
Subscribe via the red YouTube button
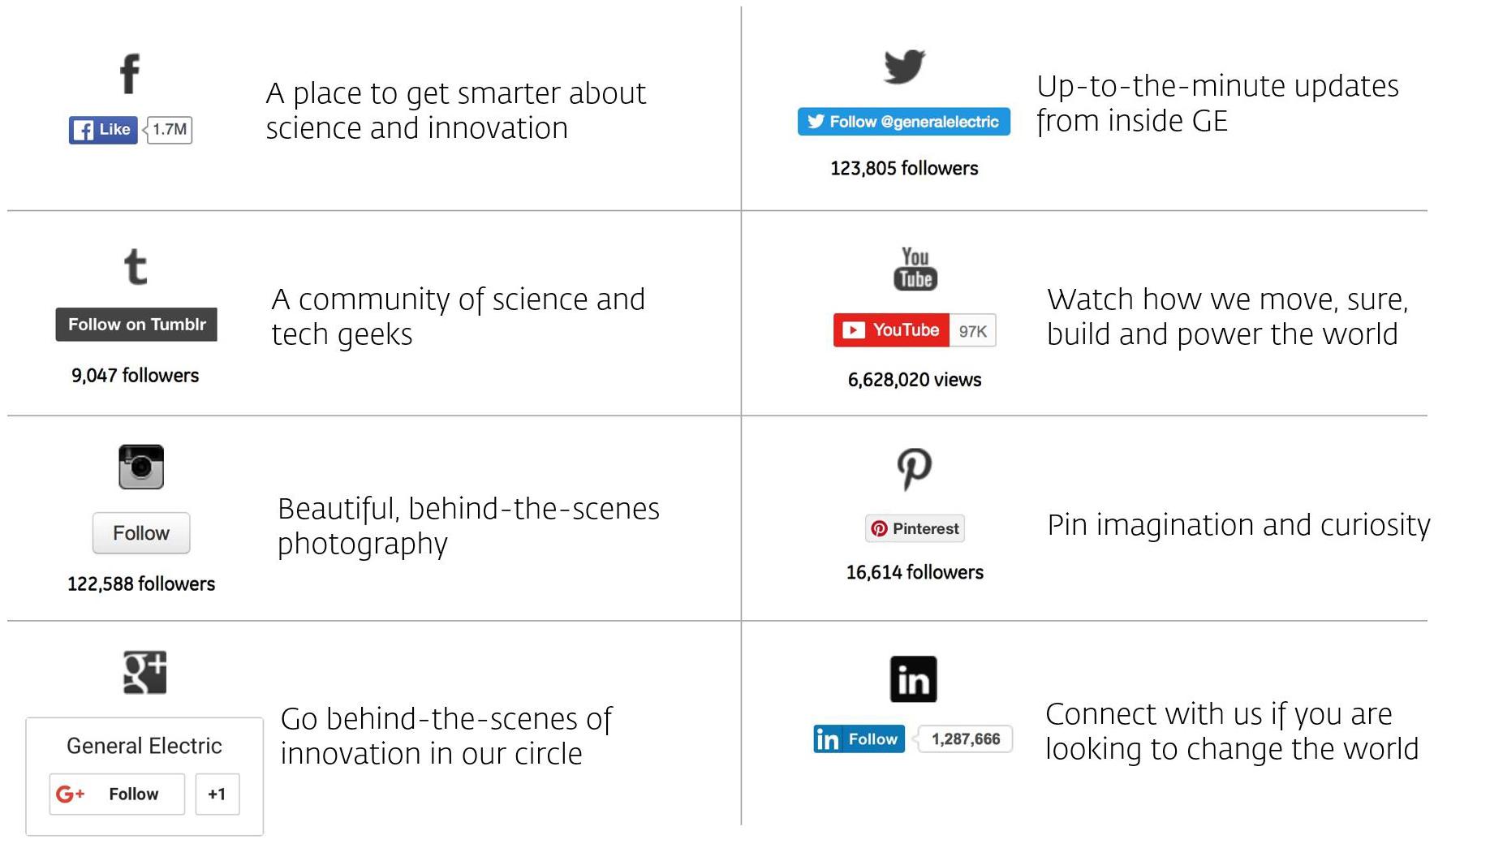click(x=891, y=330)
